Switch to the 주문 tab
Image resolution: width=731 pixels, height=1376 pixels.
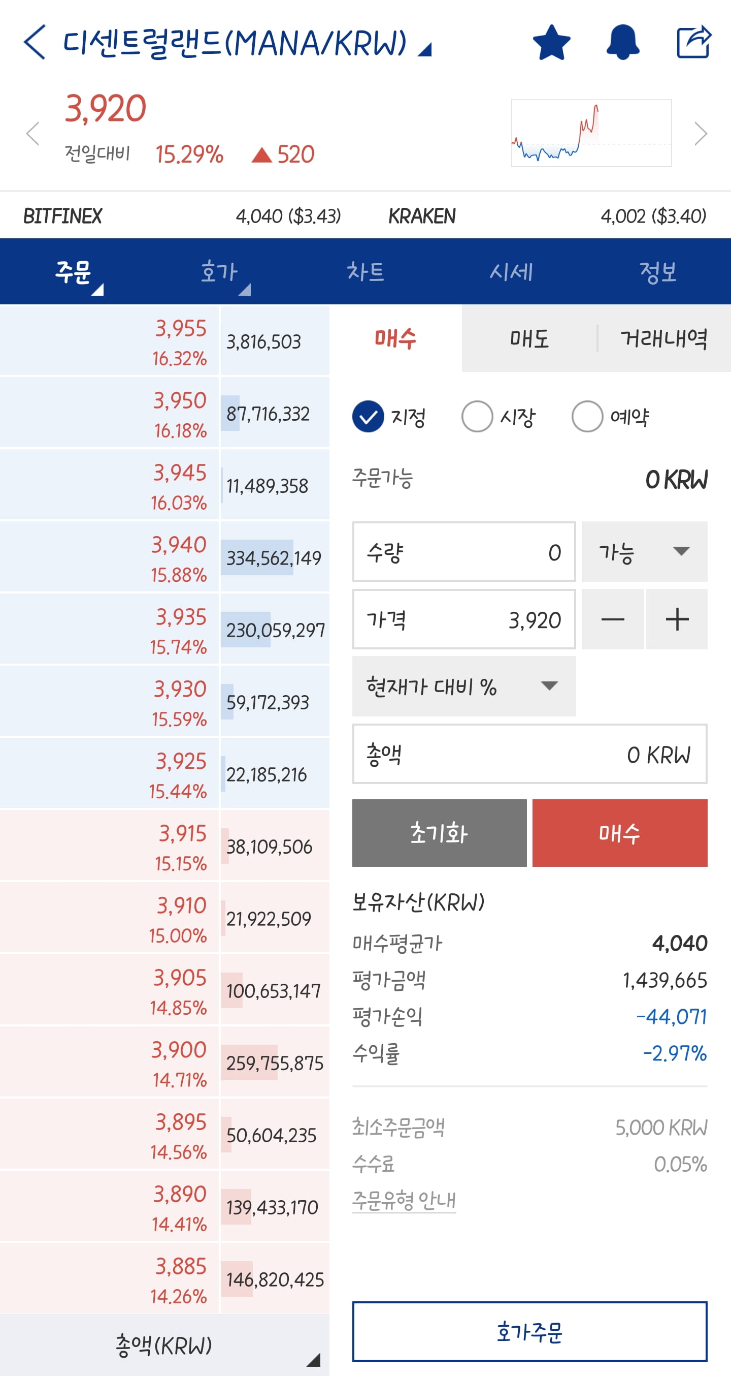click(73, 272)
